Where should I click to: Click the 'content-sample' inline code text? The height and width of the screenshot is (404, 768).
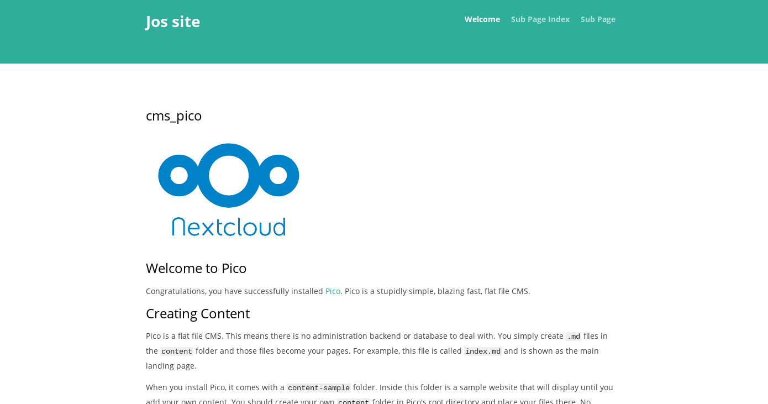coord(318,387)
